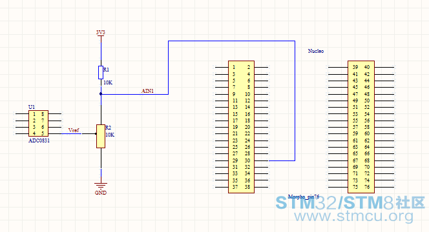Click the ADC0831 part name text
Screen dimensions: 429x232
coord(39,140)
